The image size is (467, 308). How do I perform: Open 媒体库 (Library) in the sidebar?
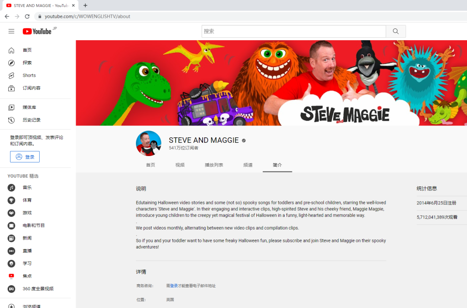click(x=29, y=107)
